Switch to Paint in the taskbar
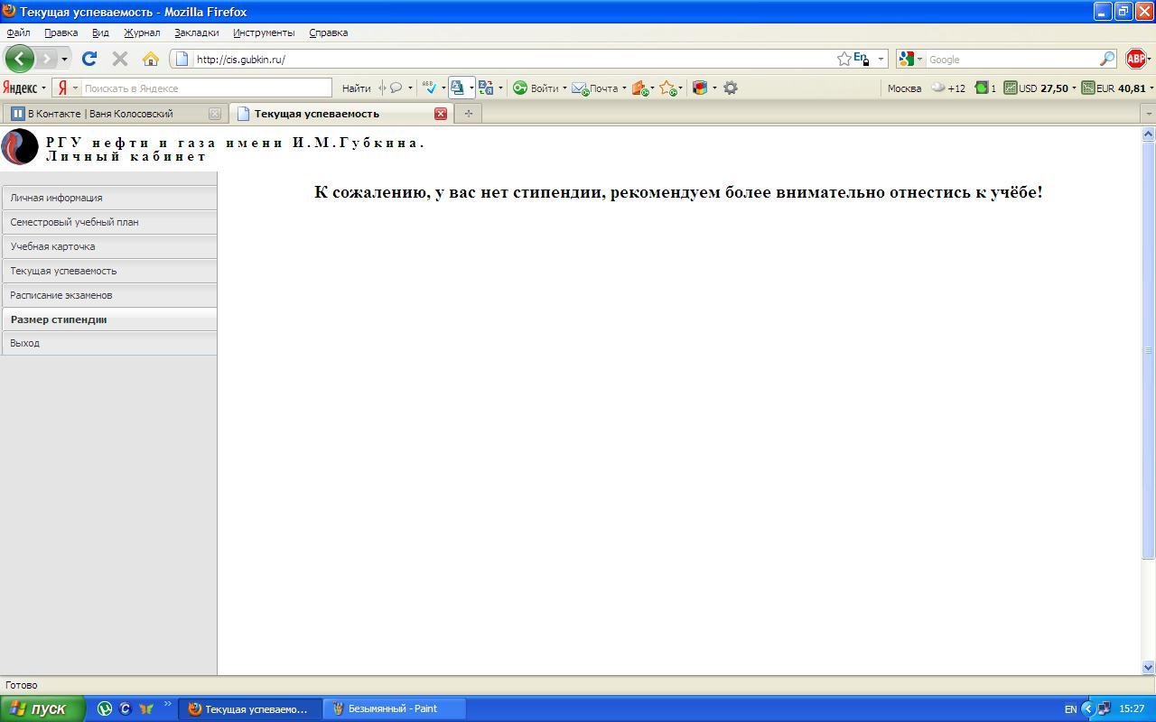 point(395,708)
